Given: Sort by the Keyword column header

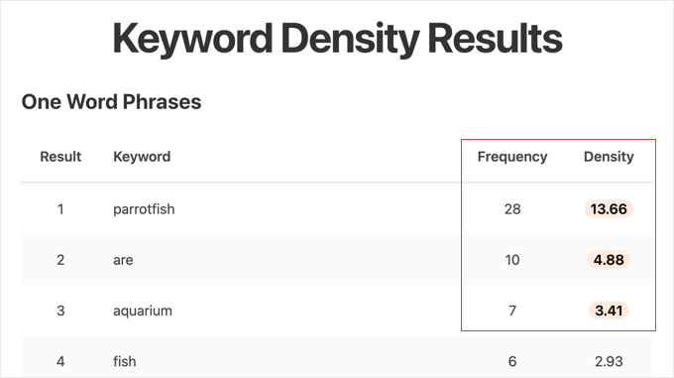Looking at the screenshot, I should pos(142,157).
